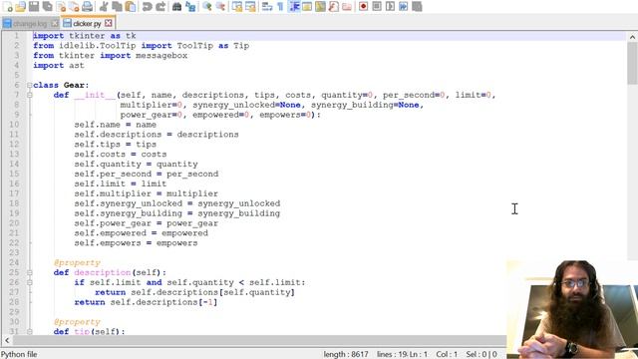
Task: Click 'from tkinter import messagebox' line
Action: pyautogui.click(x=111, y=56)
